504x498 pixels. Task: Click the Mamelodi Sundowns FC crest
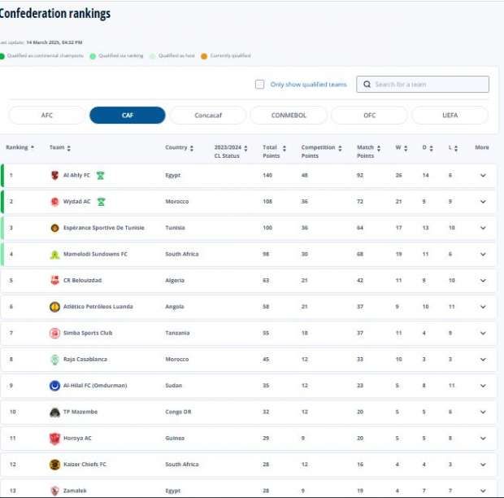pos(55,255)
